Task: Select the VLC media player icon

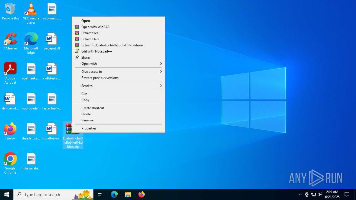Action: 31,13
